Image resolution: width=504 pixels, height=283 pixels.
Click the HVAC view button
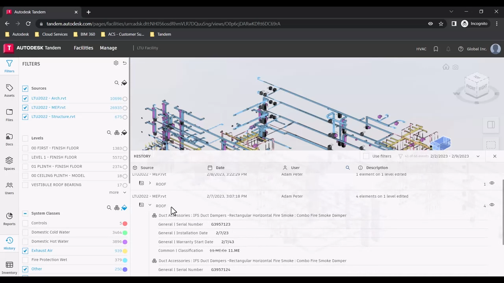pos(421,49)
